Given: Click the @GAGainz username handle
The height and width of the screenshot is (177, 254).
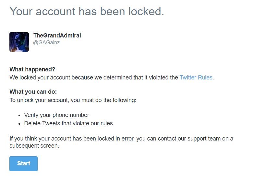Looking at the screenshot, I should tap(46, 42).
